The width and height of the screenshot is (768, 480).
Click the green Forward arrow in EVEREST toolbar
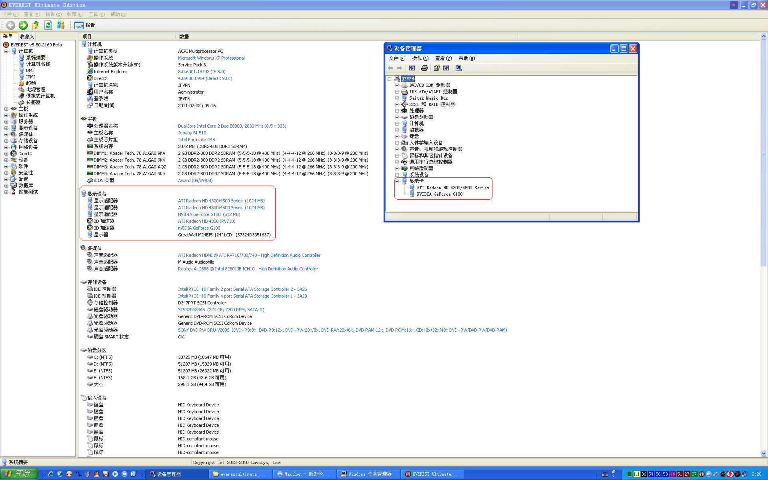tap(23, 25)
